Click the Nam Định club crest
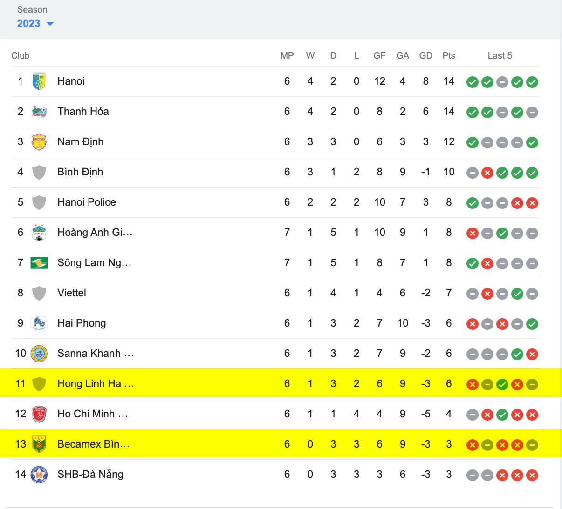 point(39,142)
